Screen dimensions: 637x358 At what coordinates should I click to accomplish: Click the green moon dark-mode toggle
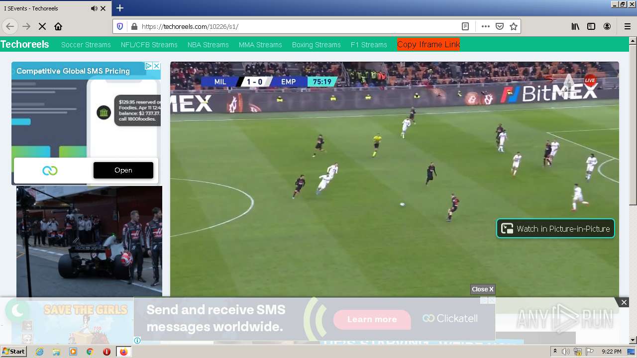click(17, 311)
